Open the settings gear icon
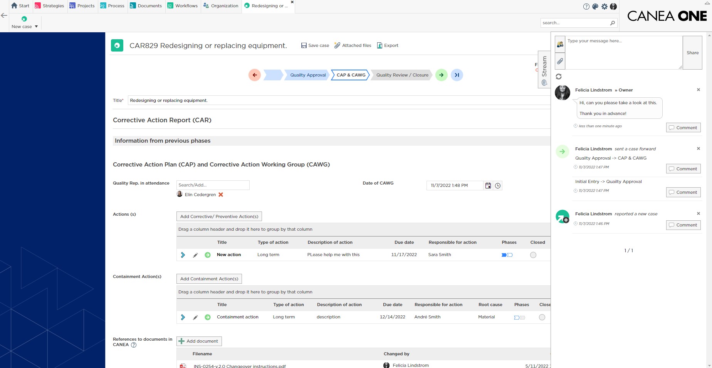 [x=604, y=6]
